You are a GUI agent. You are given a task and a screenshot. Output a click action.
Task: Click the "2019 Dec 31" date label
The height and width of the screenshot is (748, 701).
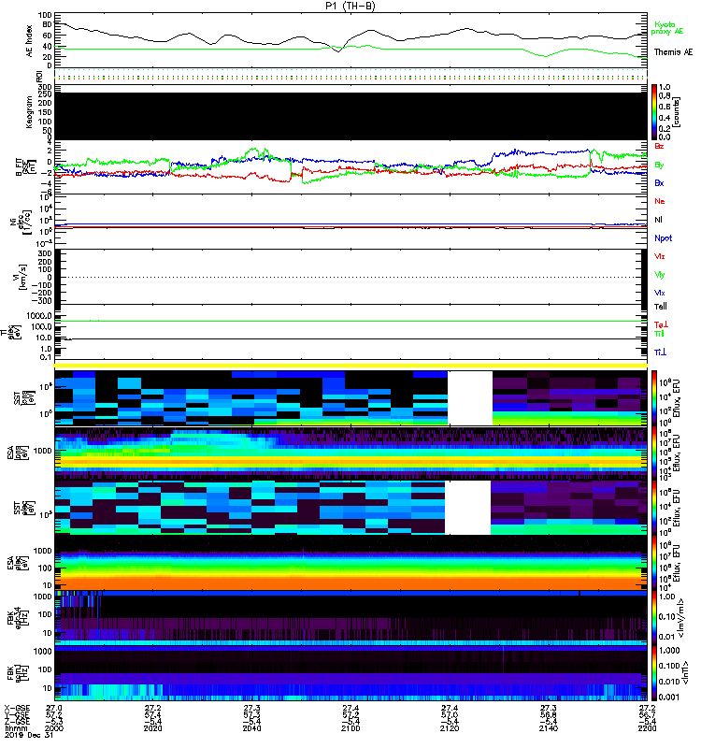(29, 735)
